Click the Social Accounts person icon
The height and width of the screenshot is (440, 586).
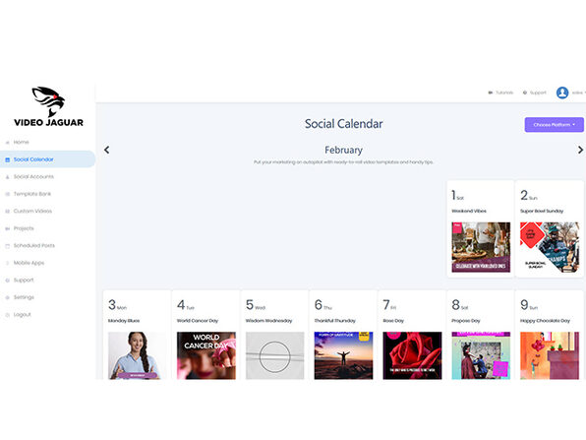coord(7,177)
